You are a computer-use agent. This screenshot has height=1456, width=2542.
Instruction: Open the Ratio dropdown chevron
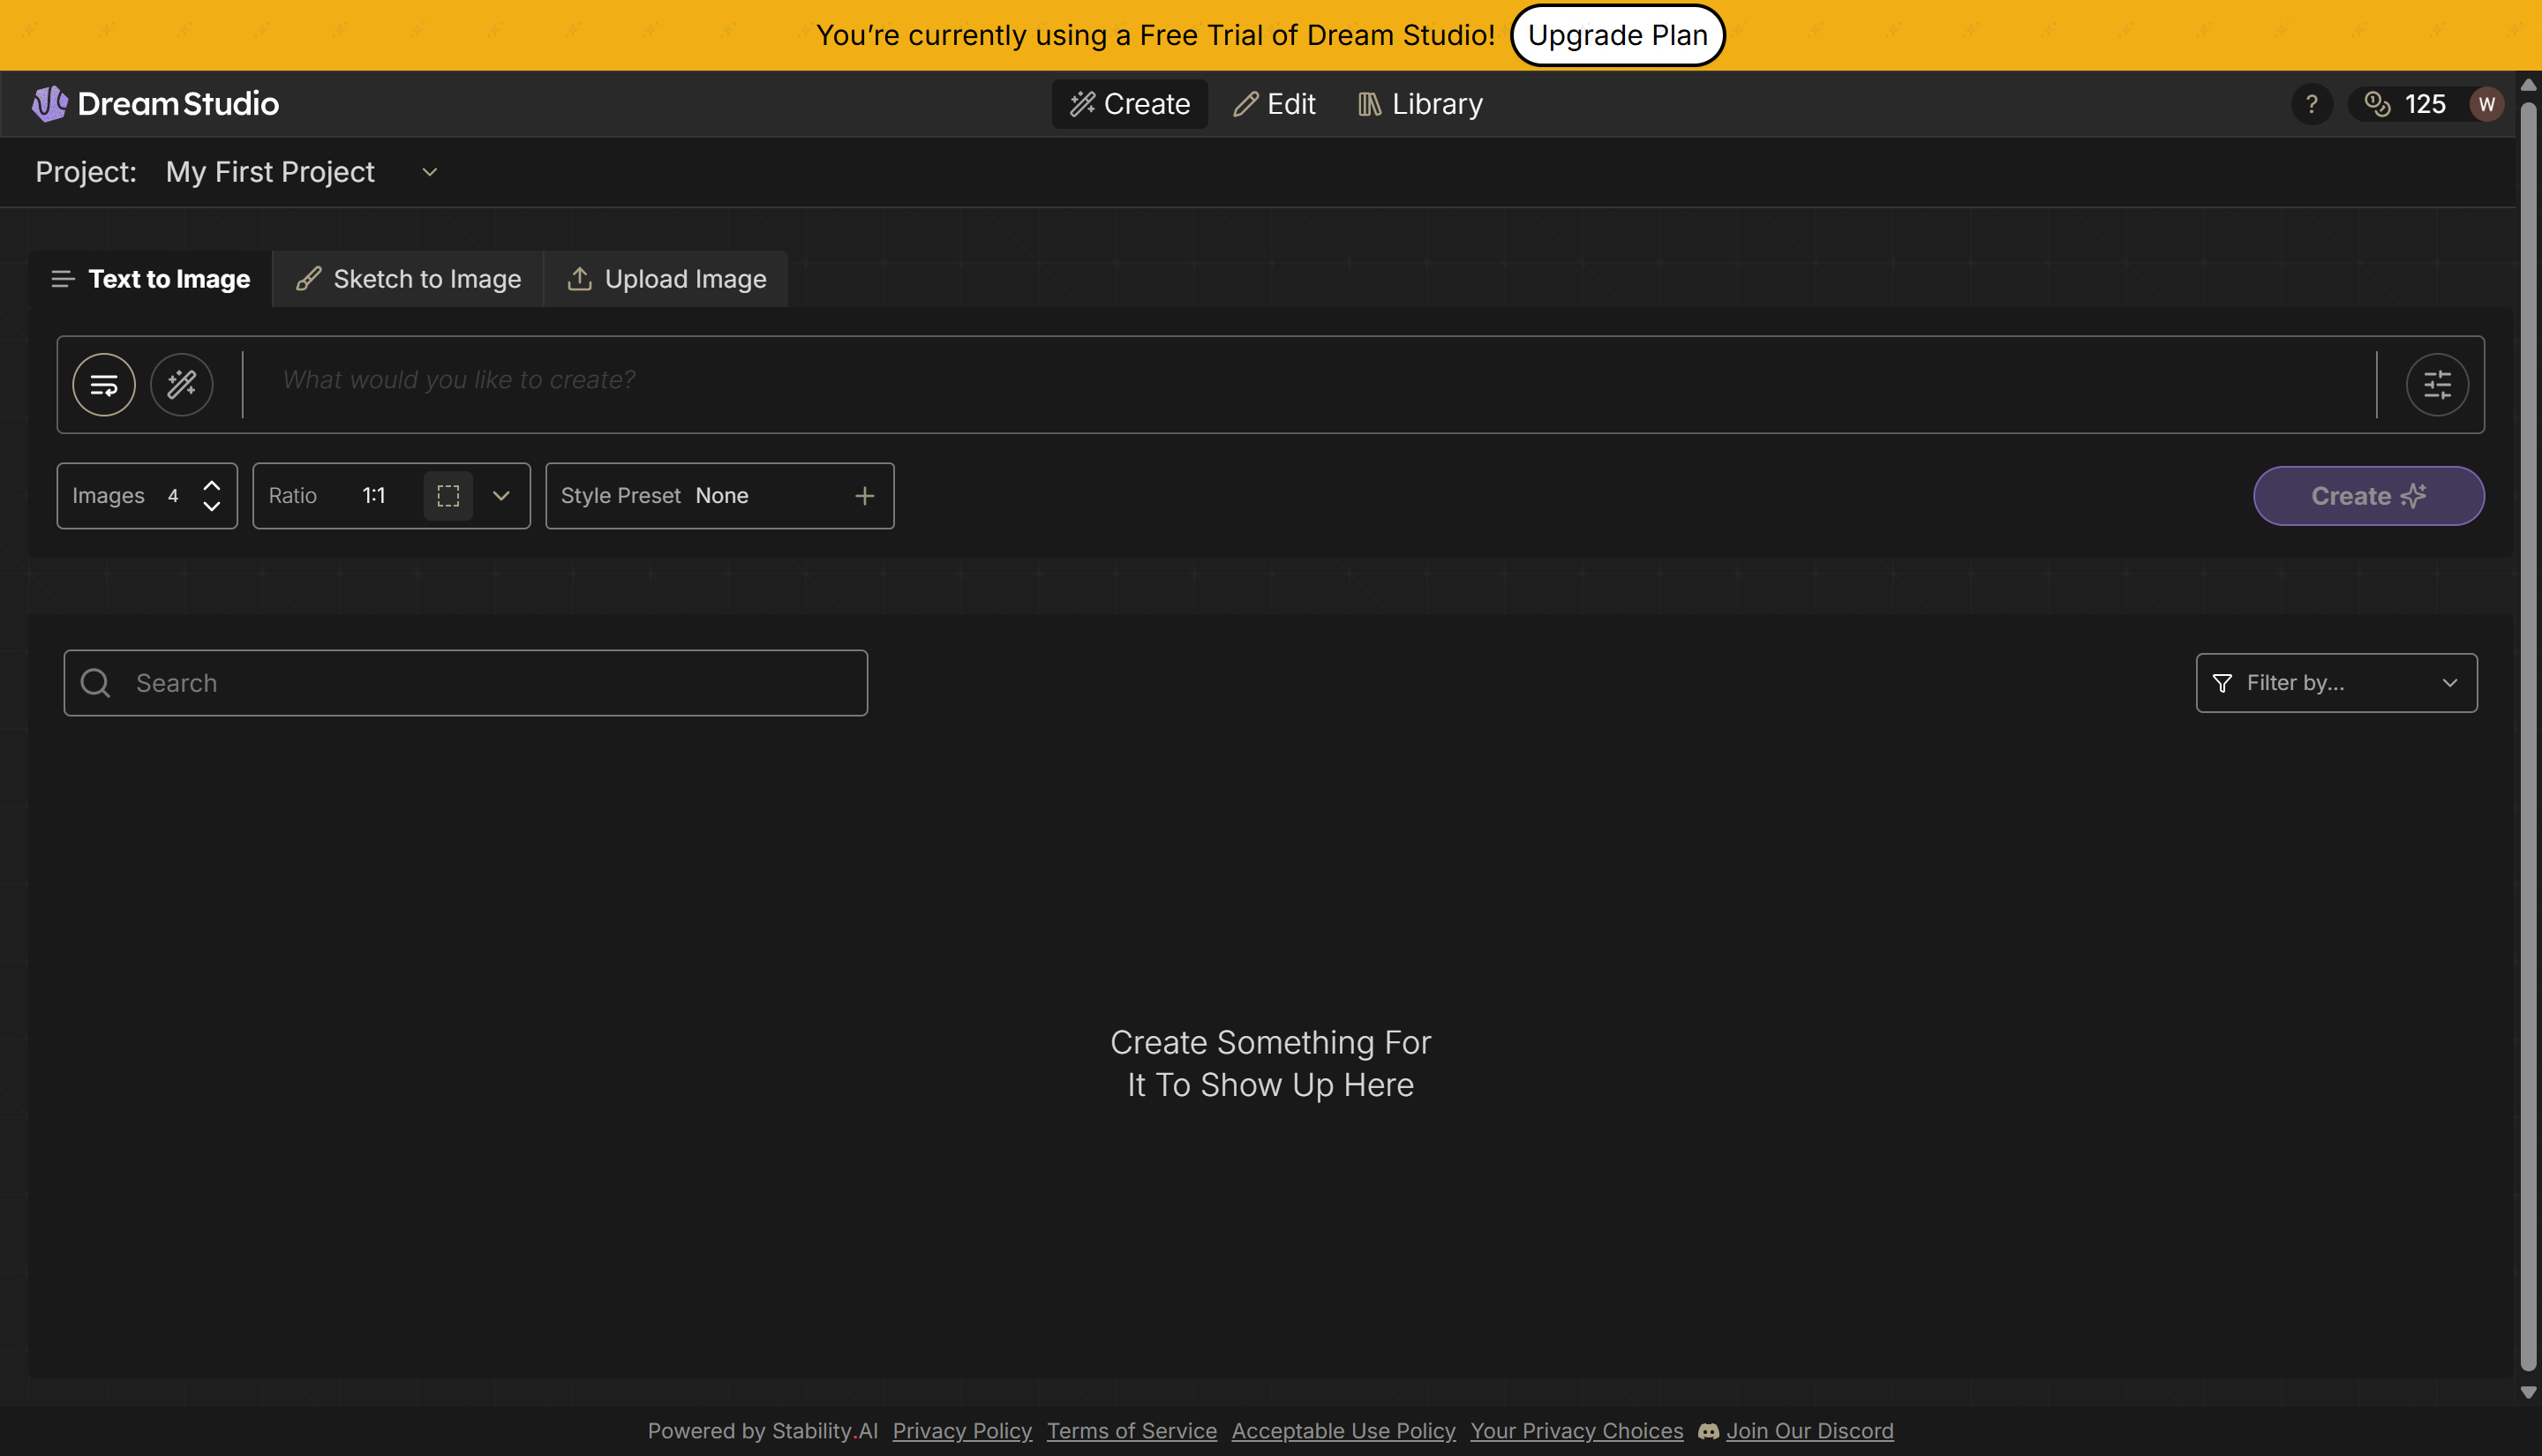point(501,495)
